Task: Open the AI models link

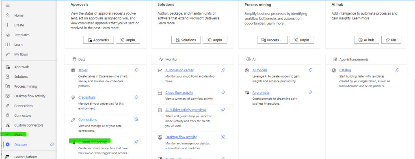Action: tap(260, 70)
